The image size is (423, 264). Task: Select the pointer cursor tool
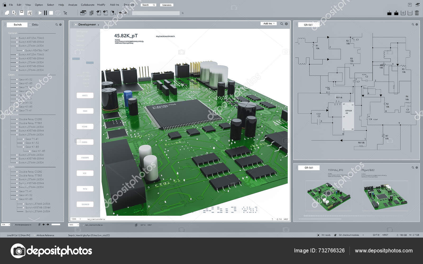pyautogui.click(x=65, y=13)
